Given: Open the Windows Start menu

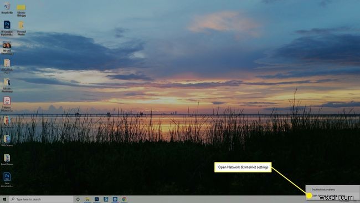Looking at the screenshot, I should coord(4,199).
